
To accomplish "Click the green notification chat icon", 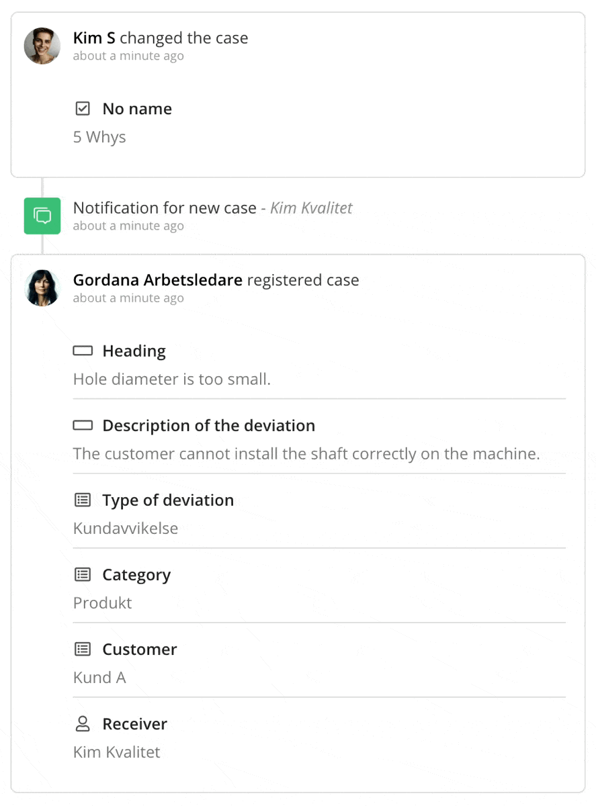I will (42, 216).
